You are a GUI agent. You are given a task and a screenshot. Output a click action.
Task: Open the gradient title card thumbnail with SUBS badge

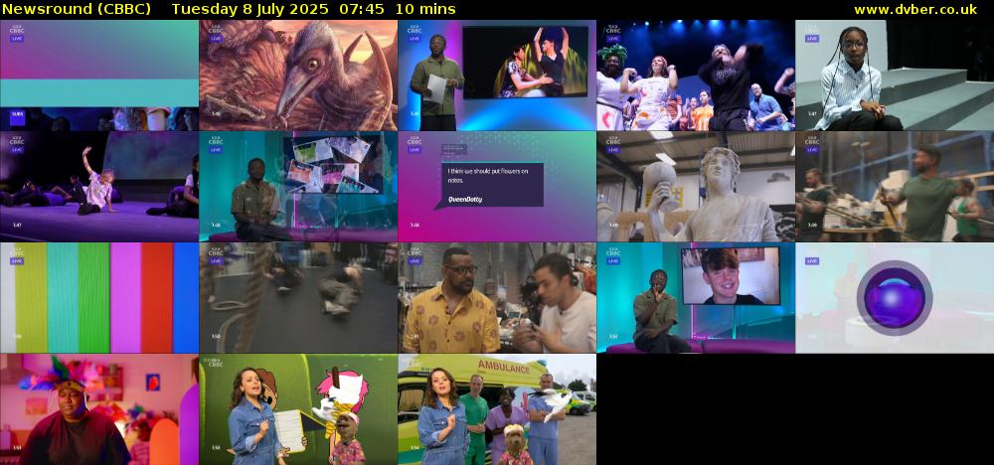coord(99,75)
